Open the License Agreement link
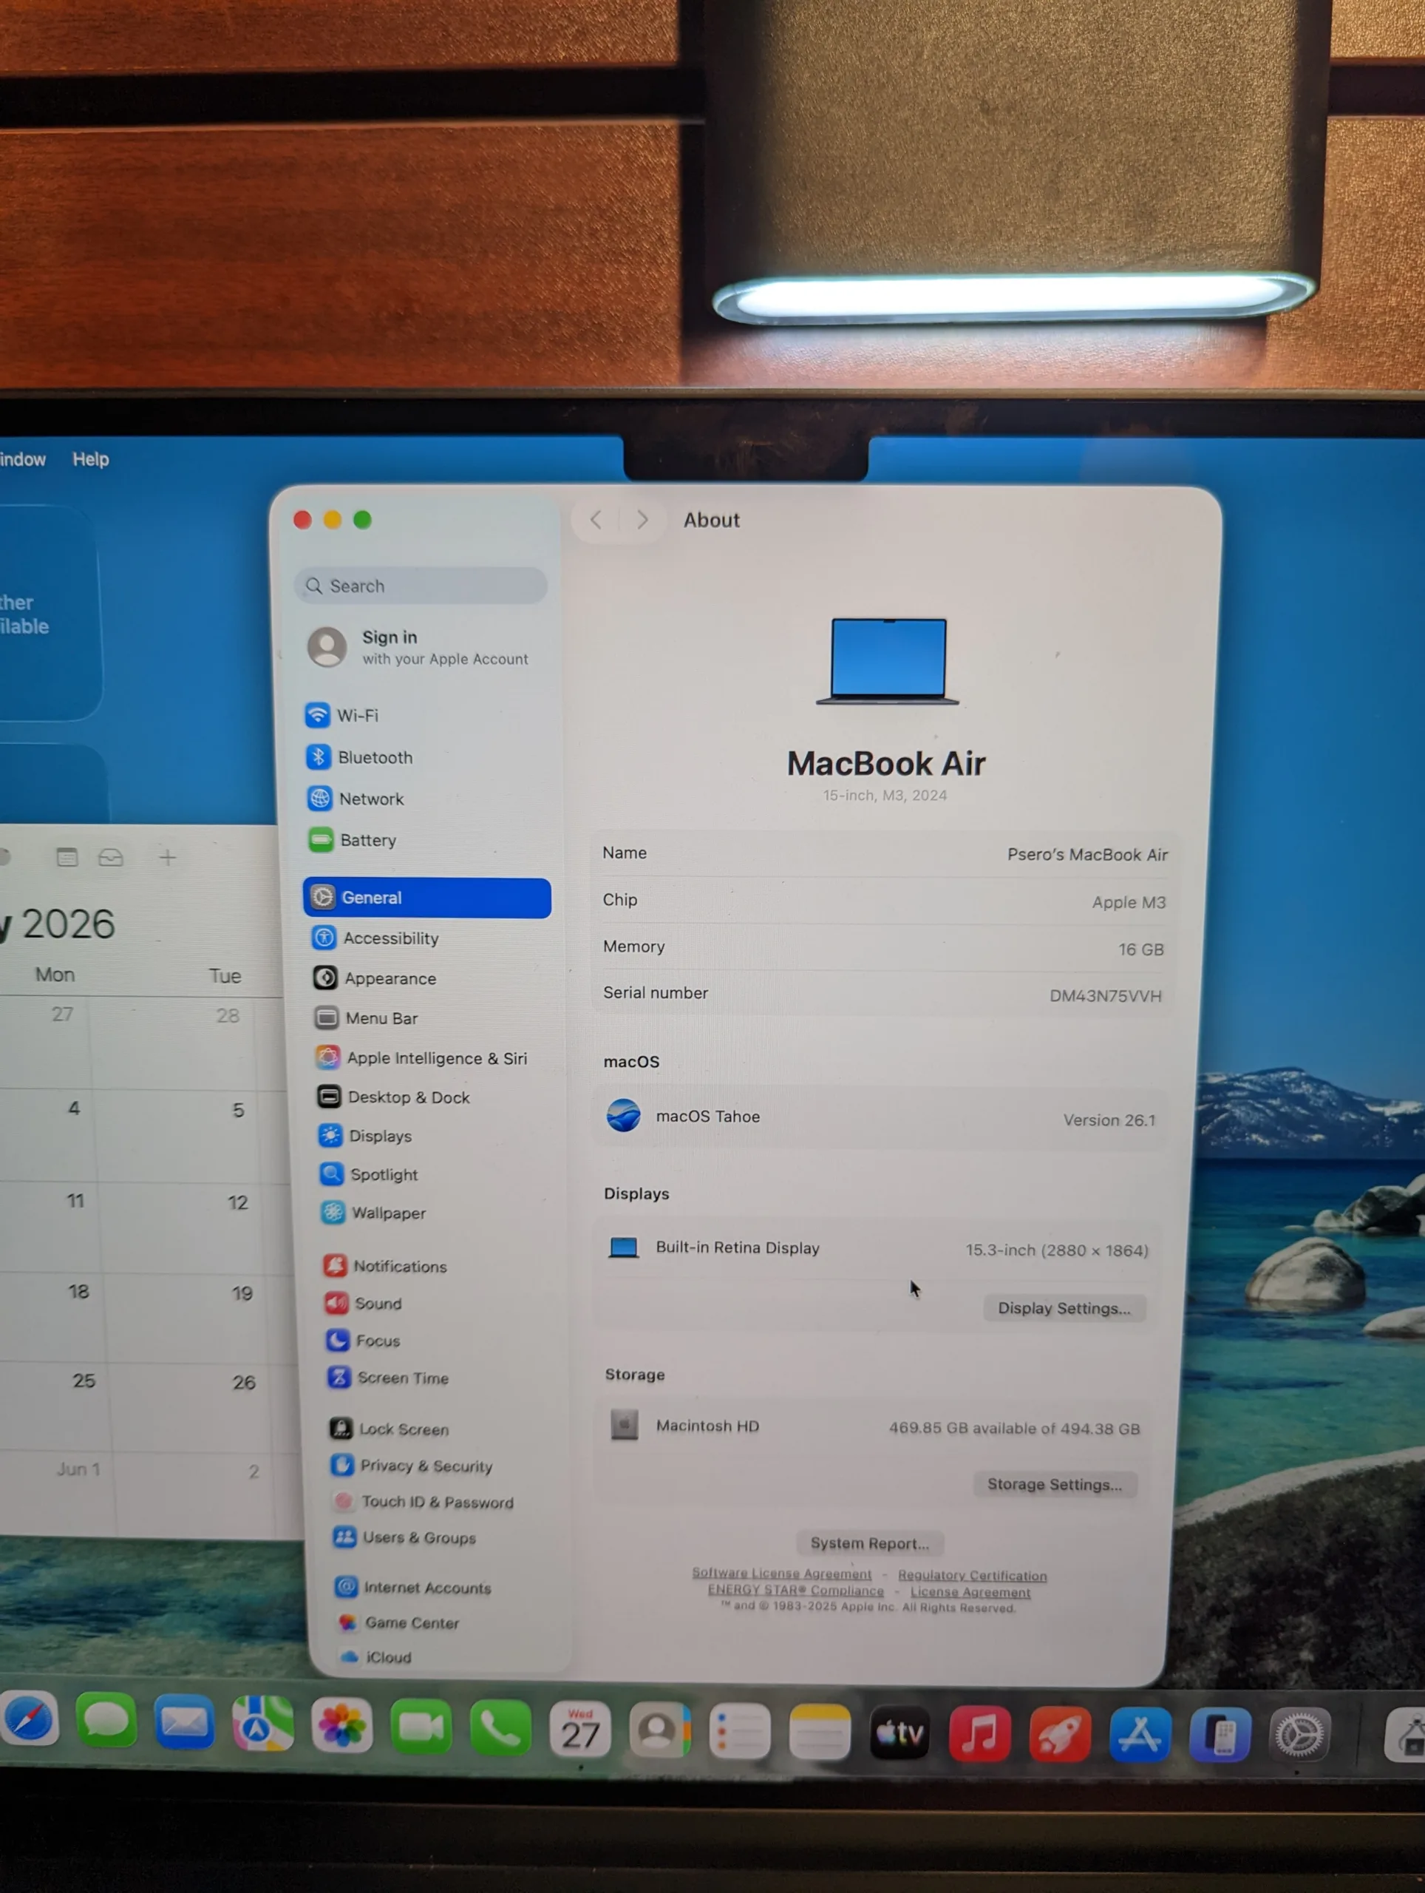The height and width of the screenshot is (1893, 1425). click(x=970, y=1592)
